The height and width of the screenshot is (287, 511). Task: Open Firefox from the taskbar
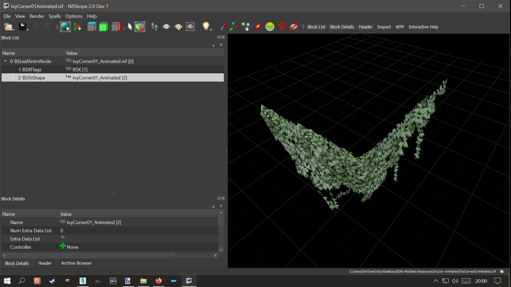point(159,281)
